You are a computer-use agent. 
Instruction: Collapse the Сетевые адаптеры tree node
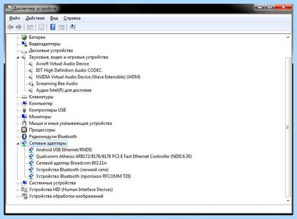(x=18, y=144)
